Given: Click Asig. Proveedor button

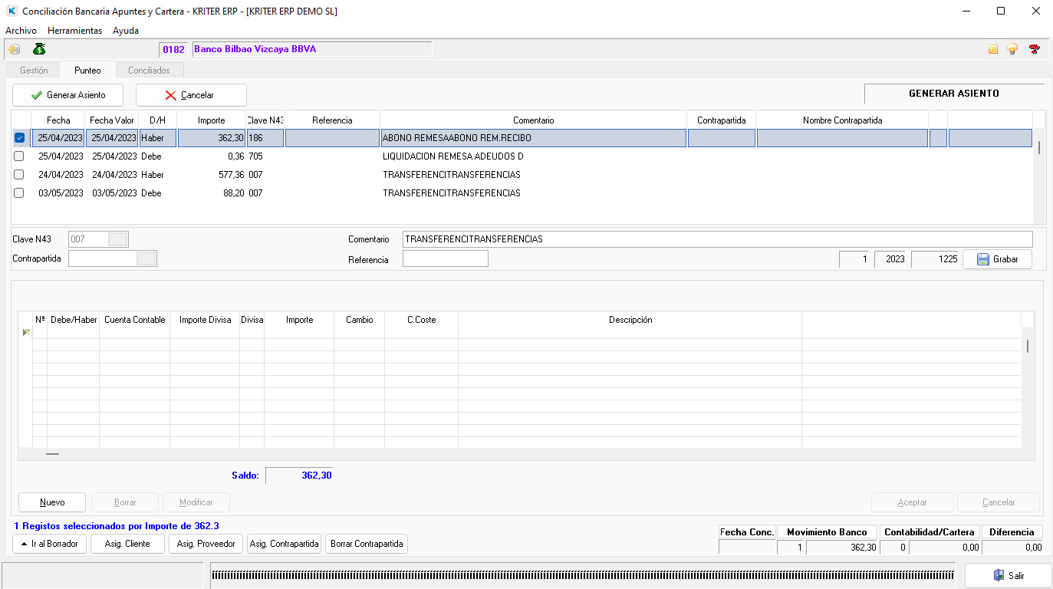Looking at the screenshot, I should pyautogui.click(x=206, y=544).
